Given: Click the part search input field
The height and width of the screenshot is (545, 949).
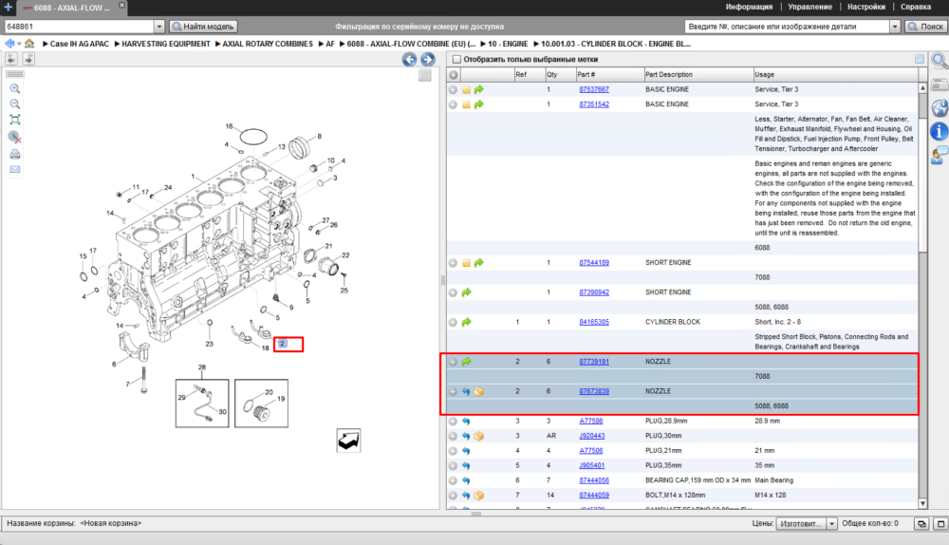Looking at the screenshot, I should [787, 27].
